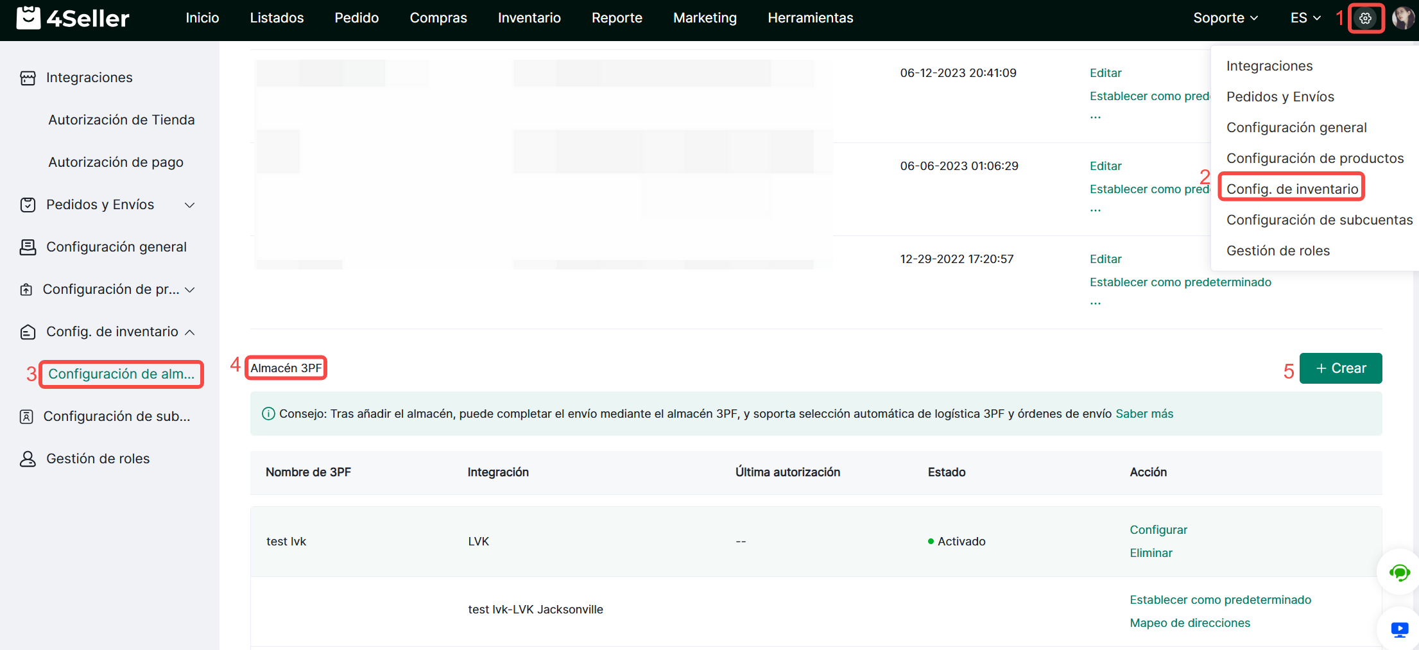Screen dimensions: 1419x650
Task: Click the settings gear icon in header
Action: (1365, 19)
